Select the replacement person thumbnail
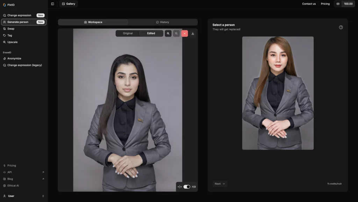This screenshot has height=202, width=358. click(278, 93)
